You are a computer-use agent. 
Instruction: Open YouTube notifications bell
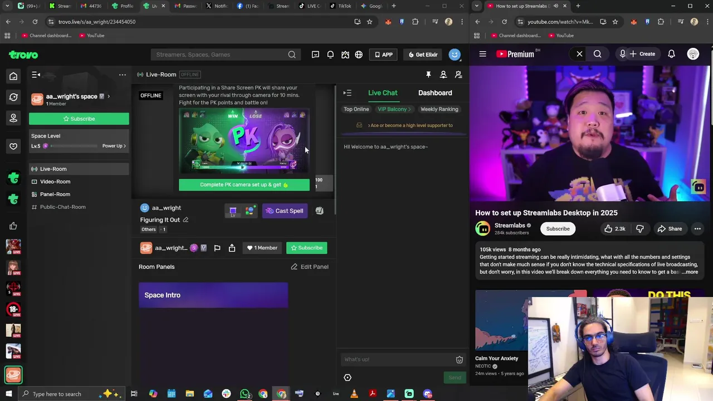[x=671, y=54]
